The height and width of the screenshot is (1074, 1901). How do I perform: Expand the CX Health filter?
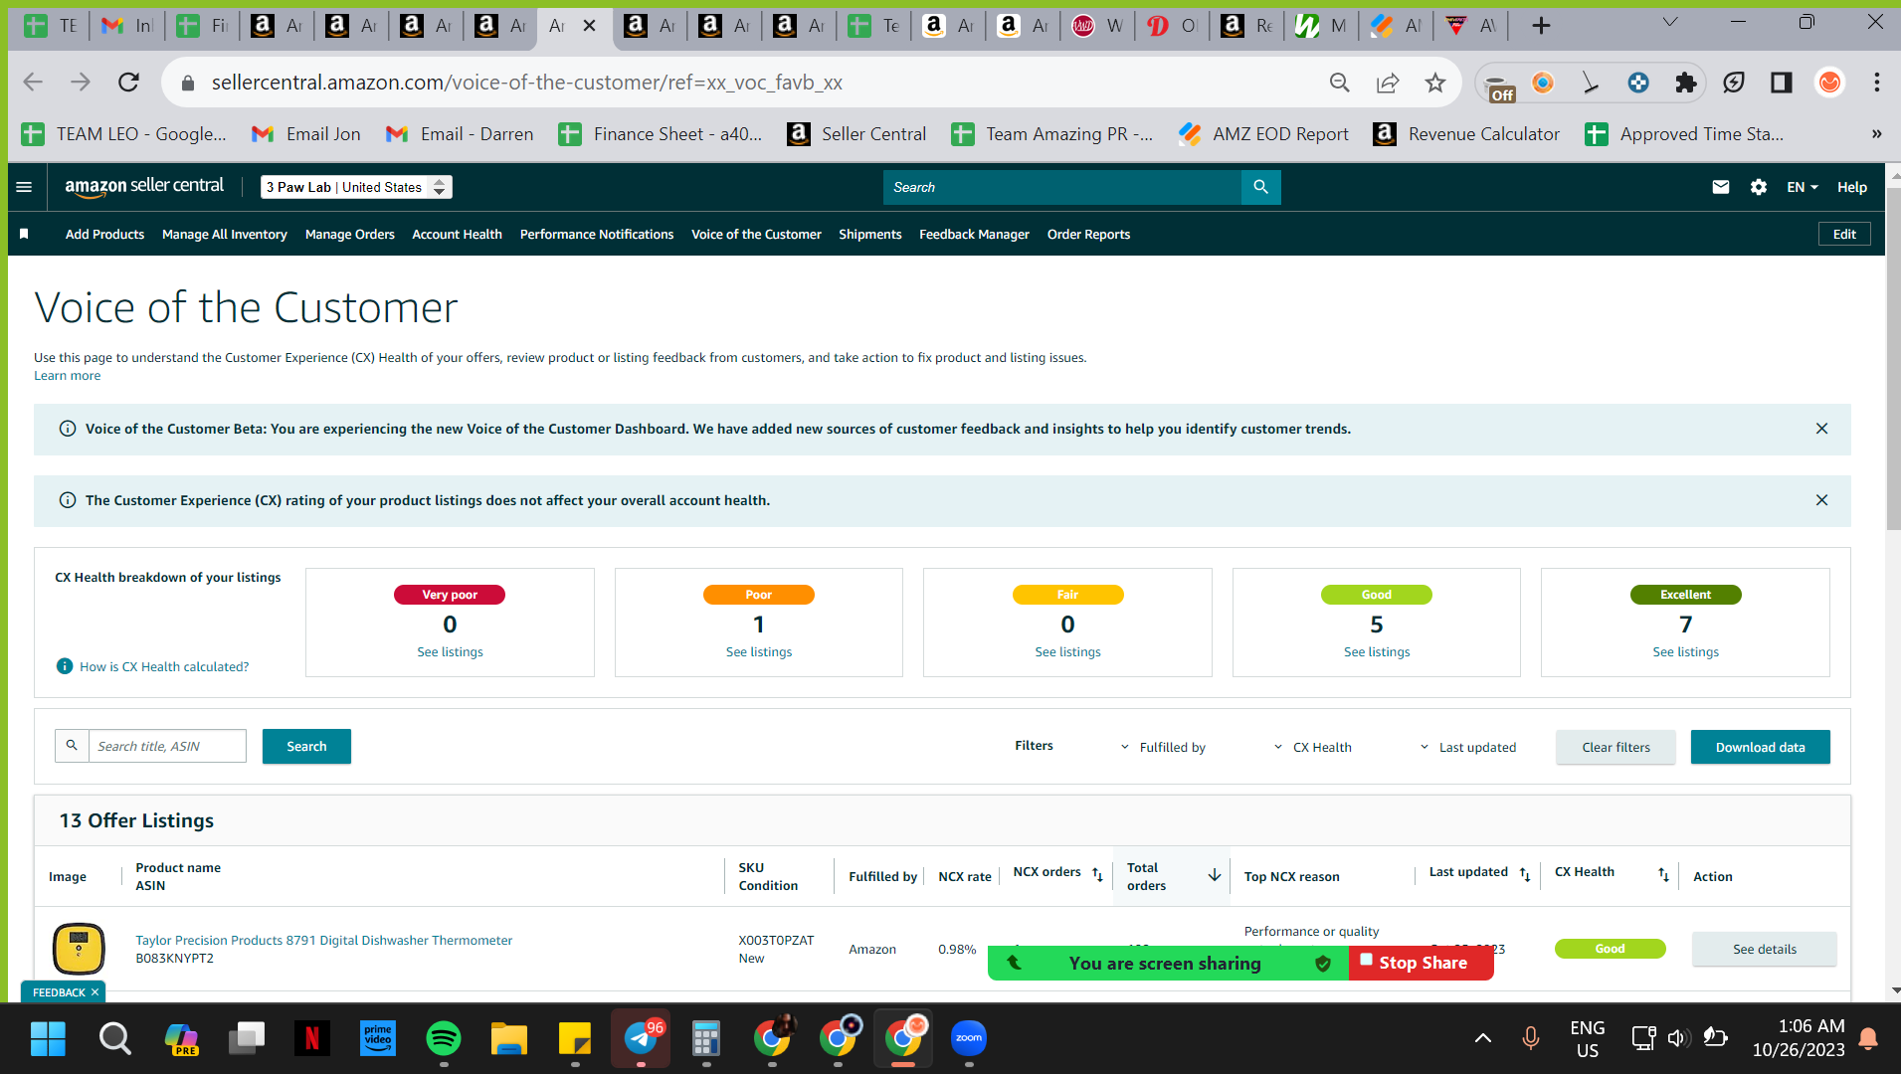(1313, 747)
